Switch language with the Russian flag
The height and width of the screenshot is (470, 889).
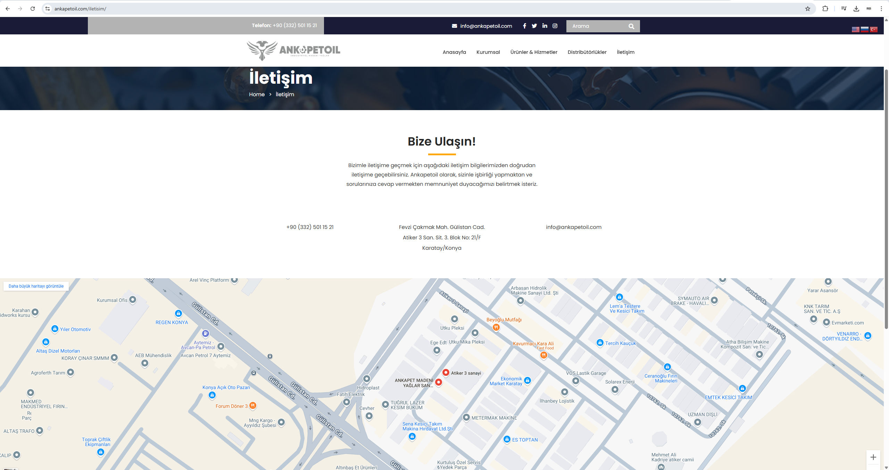tap(865, 30)
